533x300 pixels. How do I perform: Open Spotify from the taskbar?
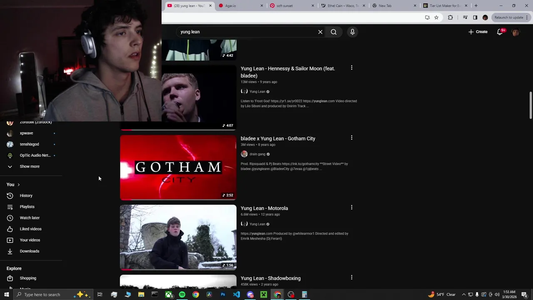[x=182, y=295]
